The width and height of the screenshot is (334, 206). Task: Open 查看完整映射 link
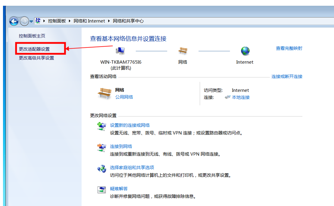(x=289, y=48)
